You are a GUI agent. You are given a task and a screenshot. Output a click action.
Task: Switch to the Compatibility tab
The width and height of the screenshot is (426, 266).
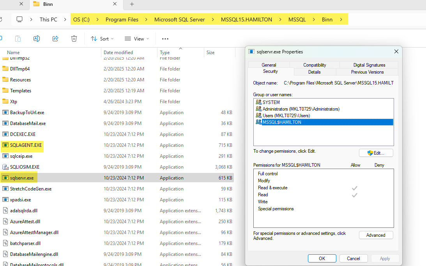pos(315,65)
